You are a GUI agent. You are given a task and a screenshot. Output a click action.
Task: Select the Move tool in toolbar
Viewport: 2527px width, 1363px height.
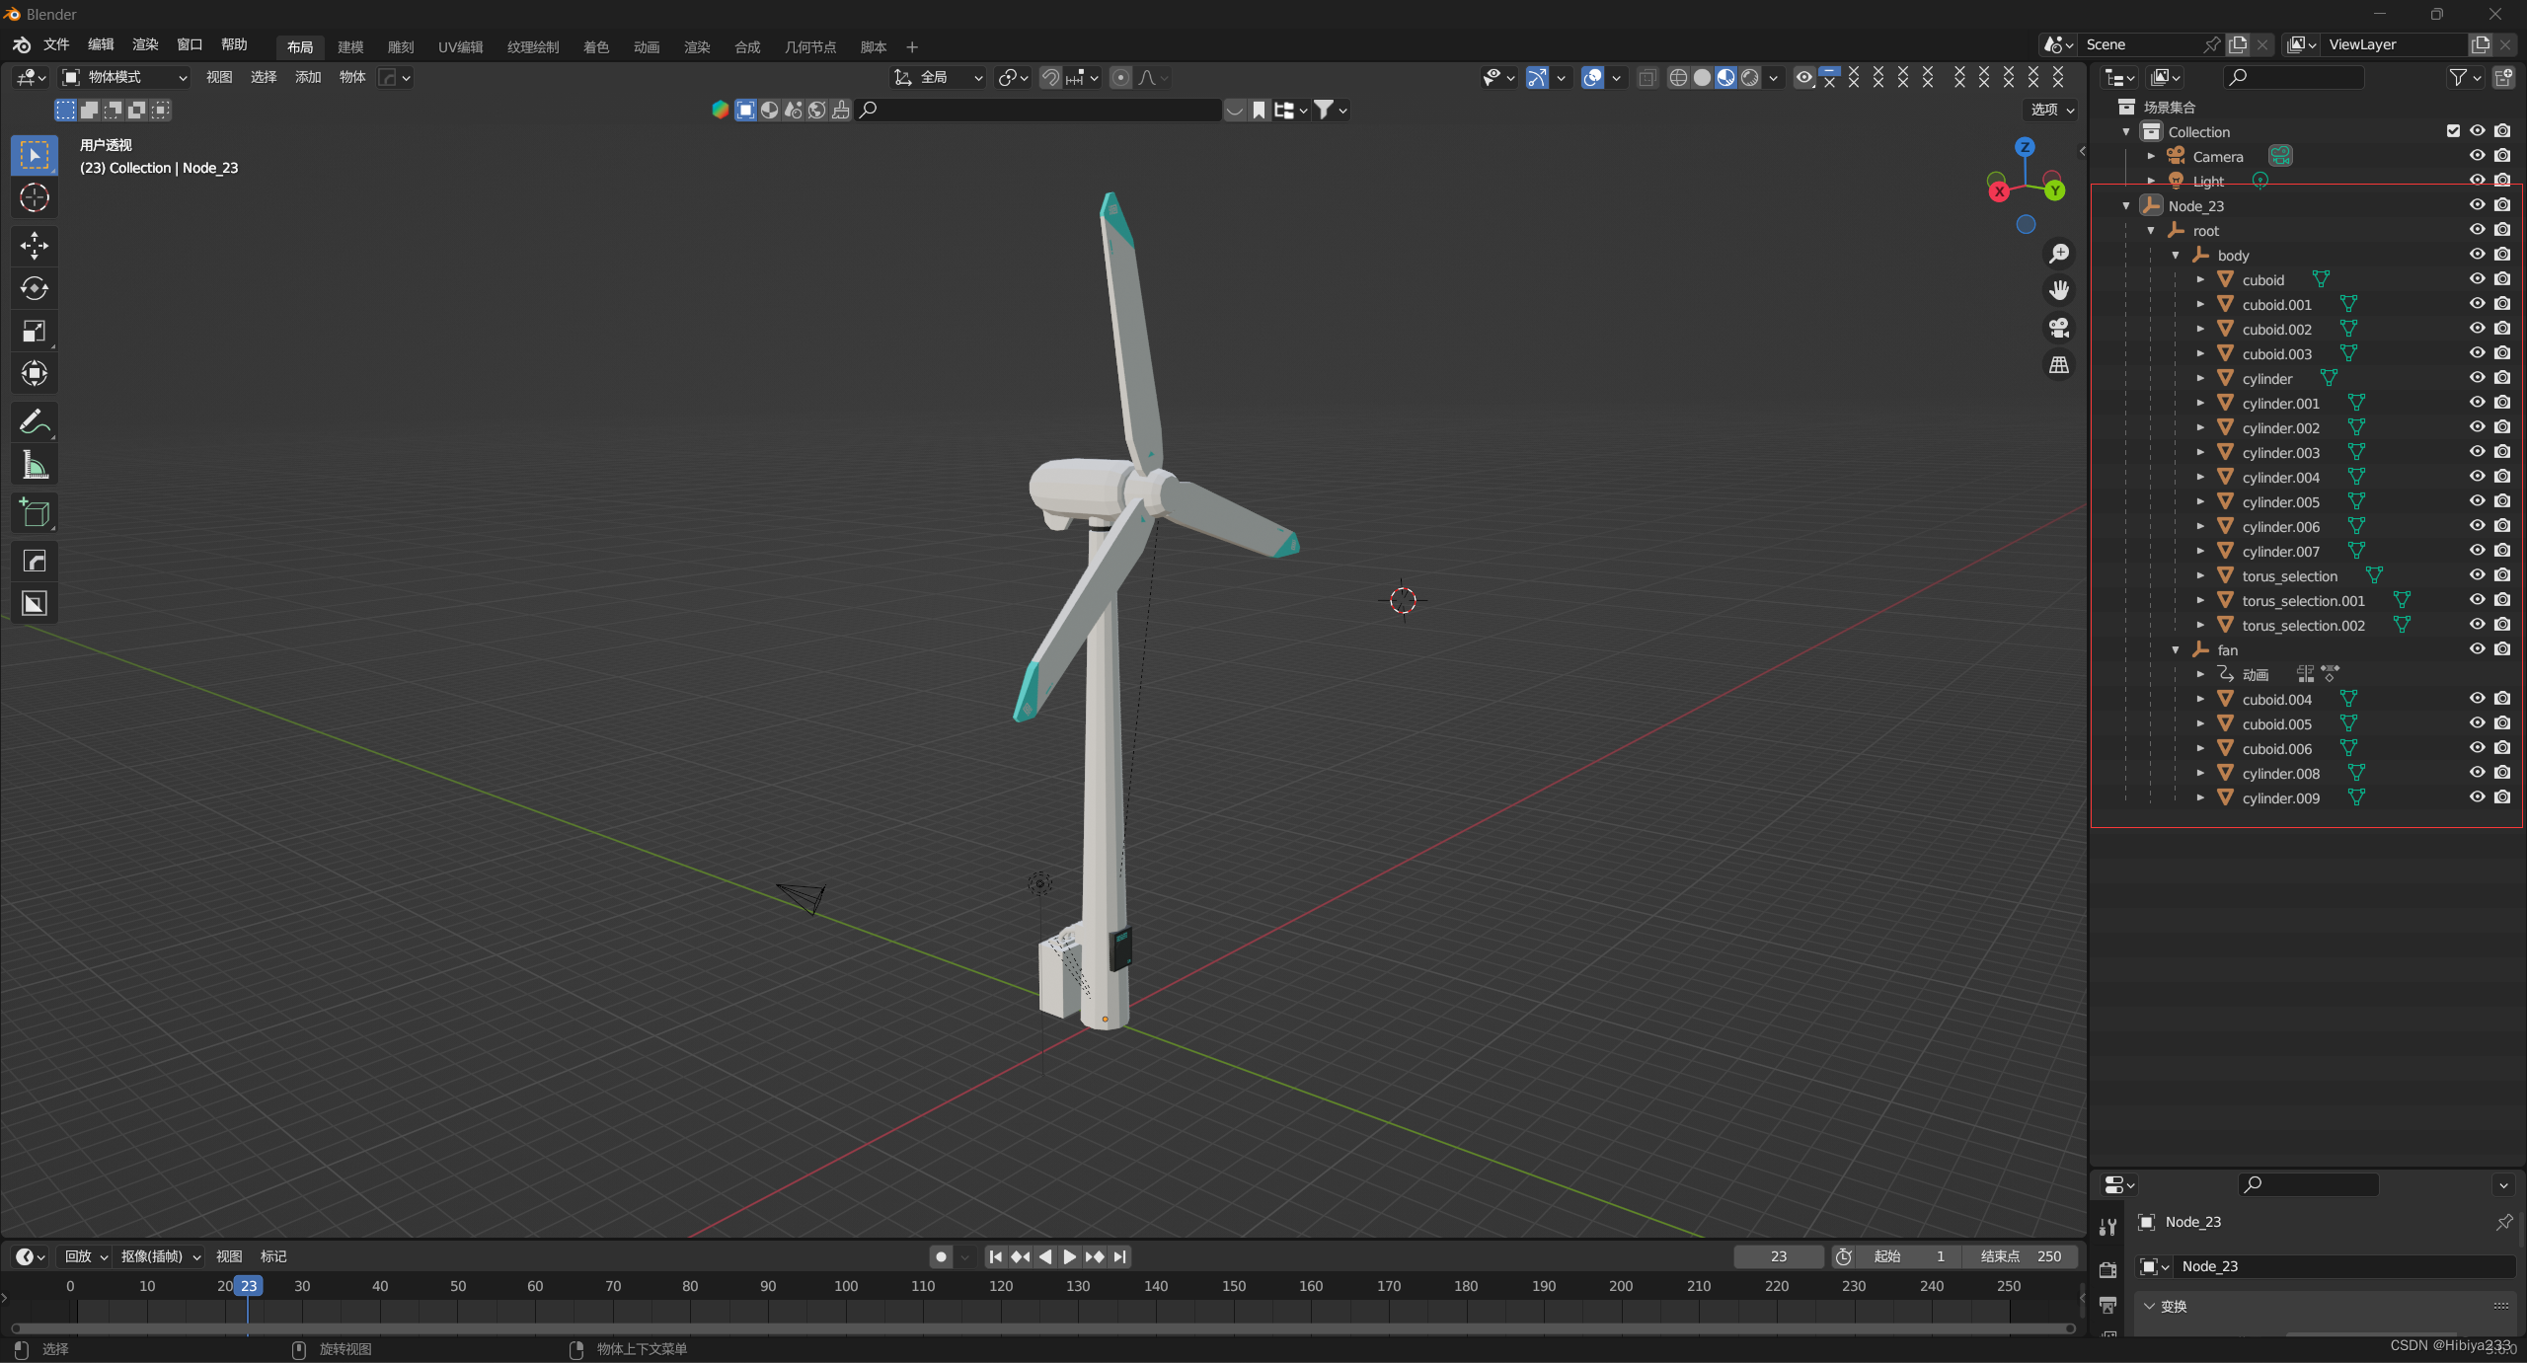(35, 245)
